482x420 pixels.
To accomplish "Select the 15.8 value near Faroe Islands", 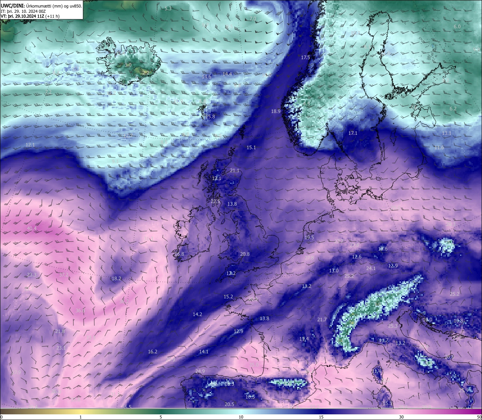I will 210,117.
